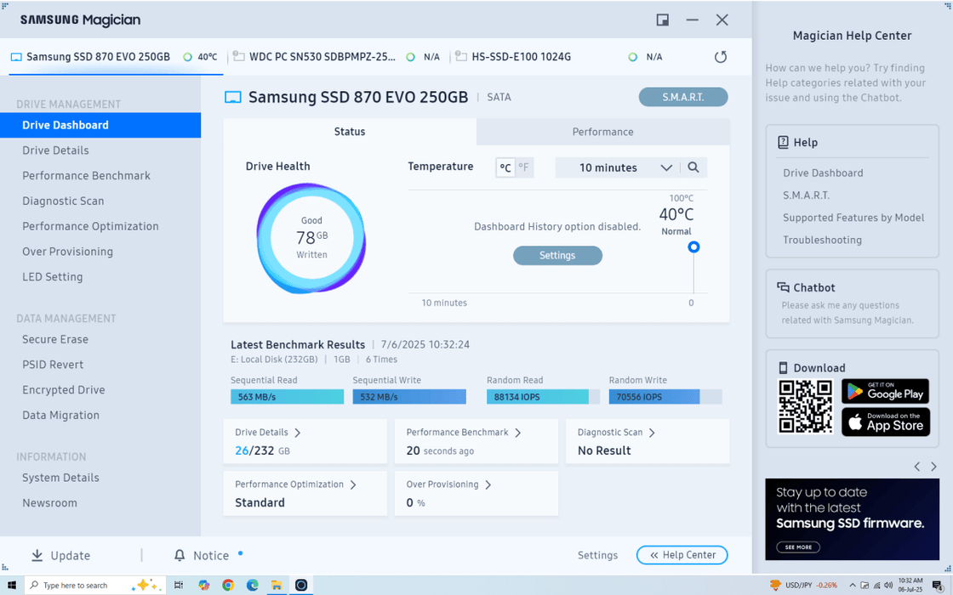Switch temperature unit to Fahrenheit
The image size is (953, 595).
[x=524, y=167]
